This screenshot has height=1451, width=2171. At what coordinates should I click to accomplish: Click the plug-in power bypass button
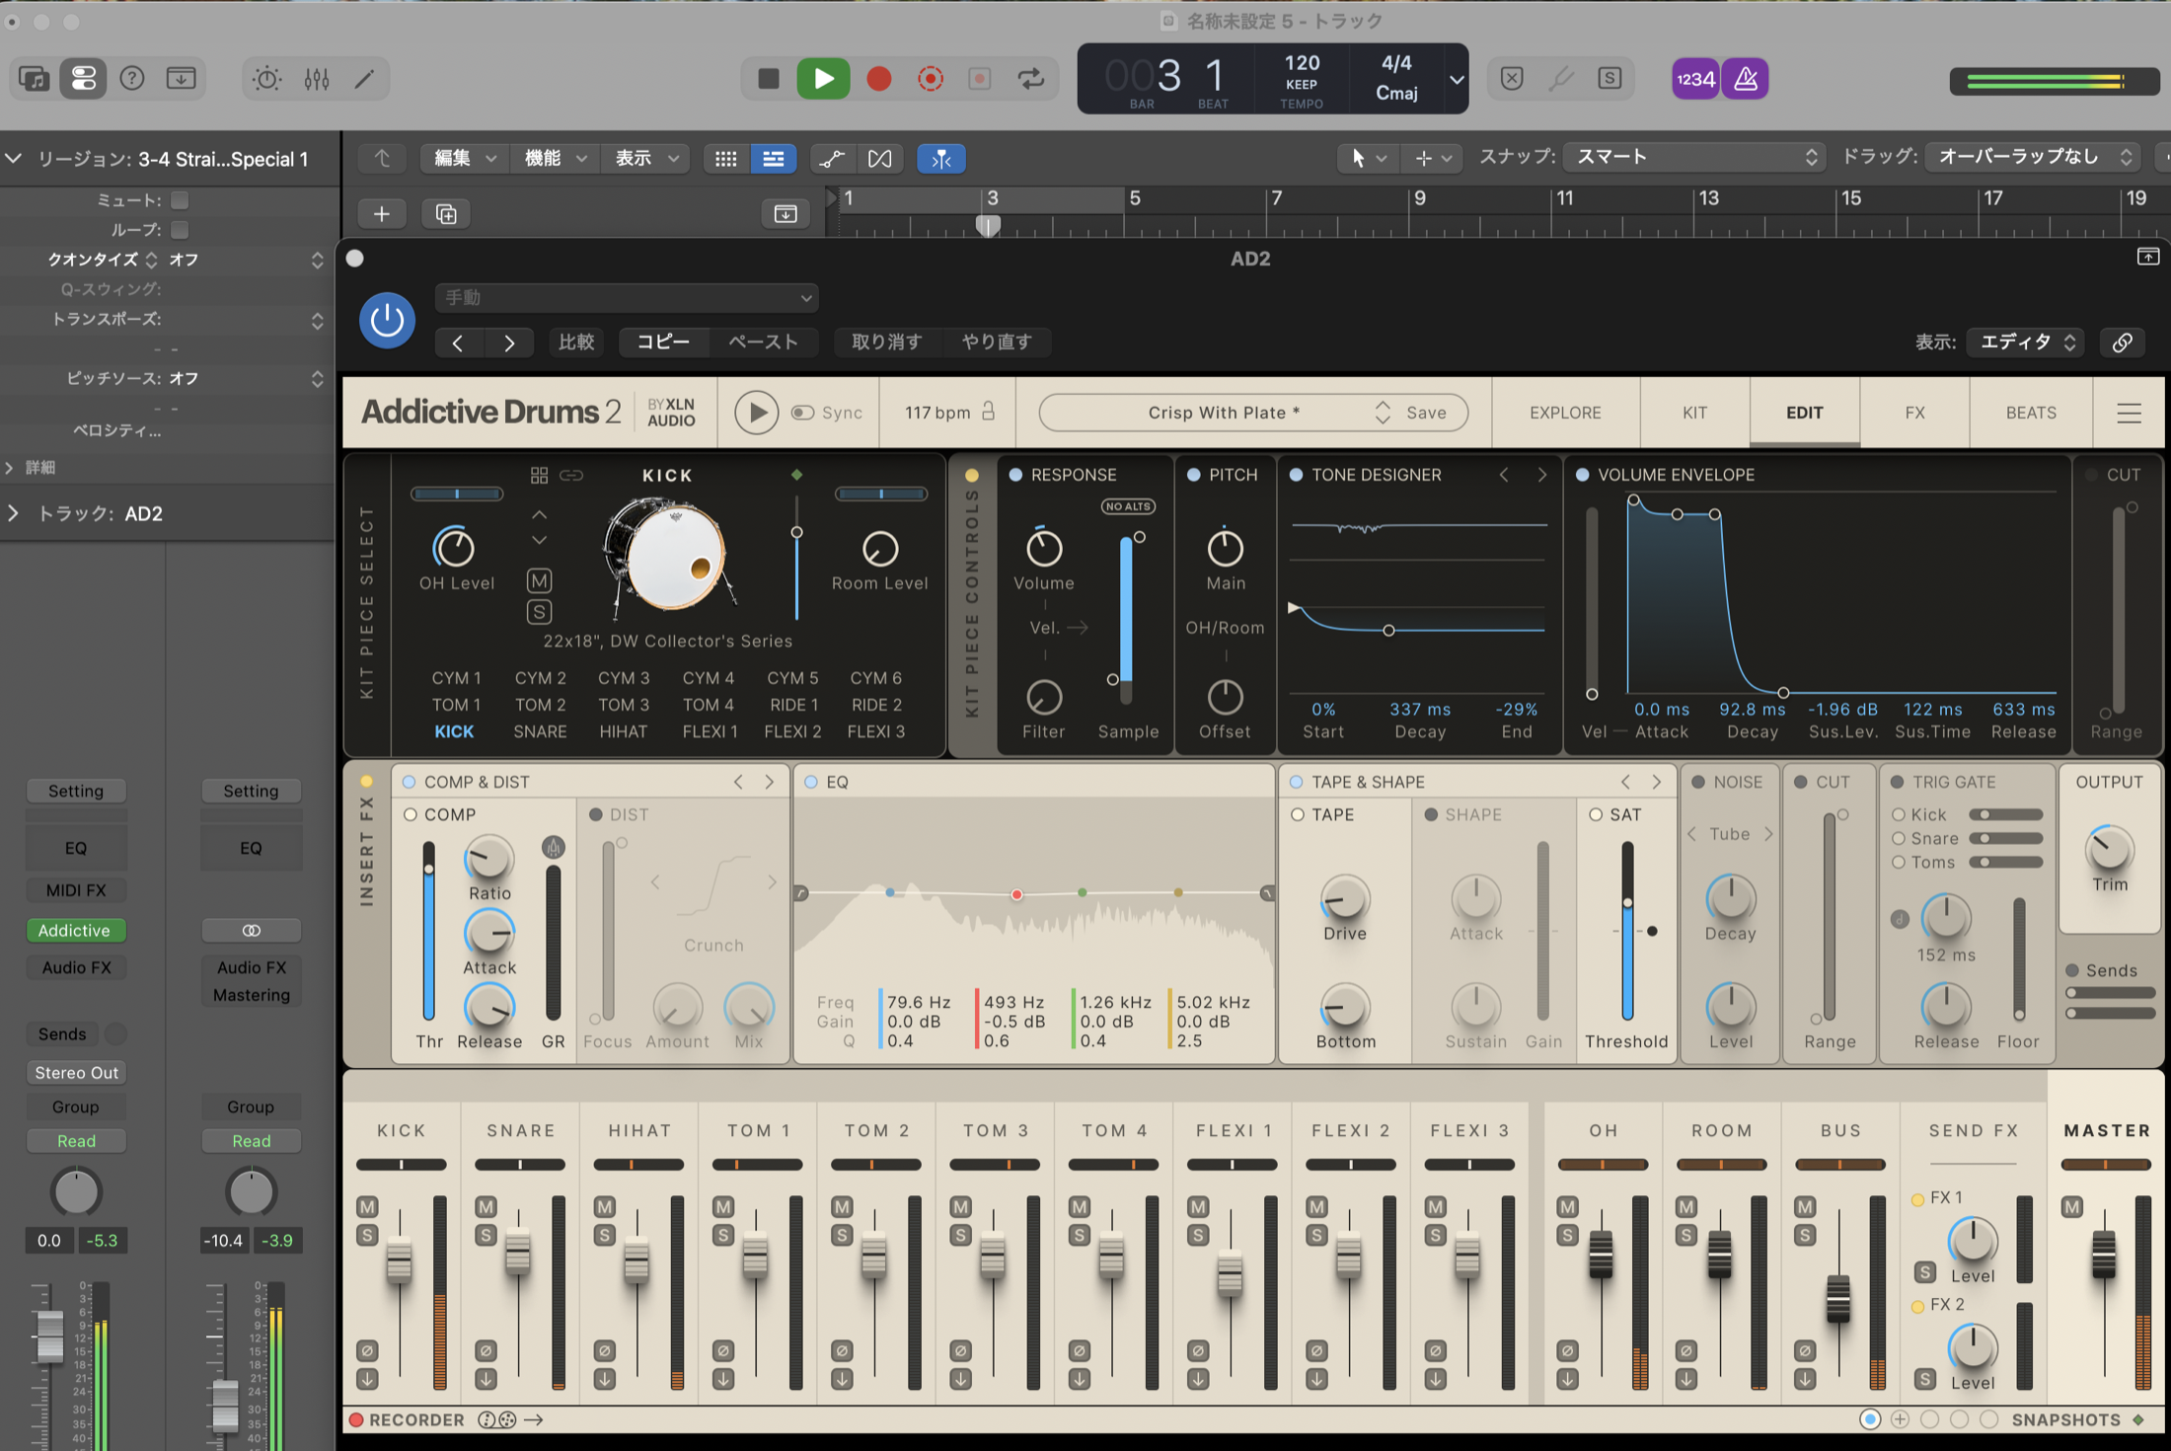tap(387, 320)
